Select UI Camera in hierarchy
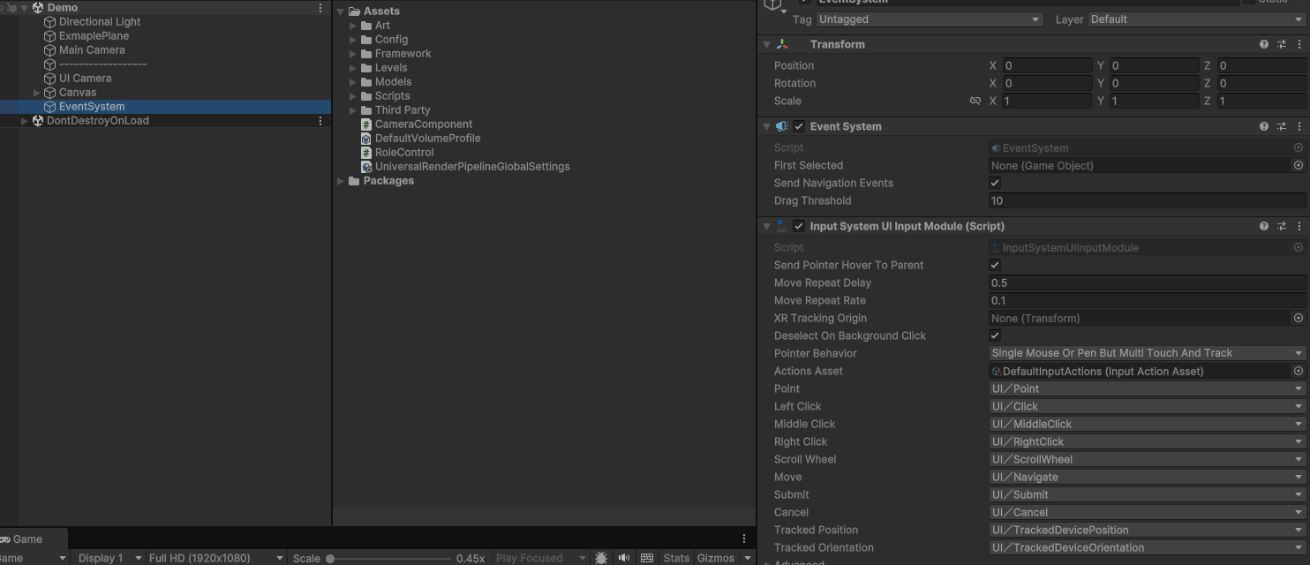Viewport: 1310px width, 565px height. pos(85,78)
